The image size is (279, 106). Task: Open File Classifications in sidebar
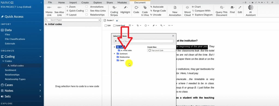coord(15,39)
